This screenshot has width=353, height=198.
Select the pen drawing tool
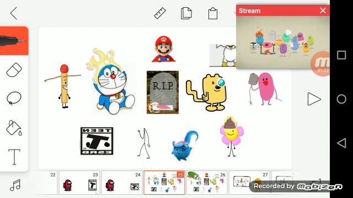pos(14,41)
